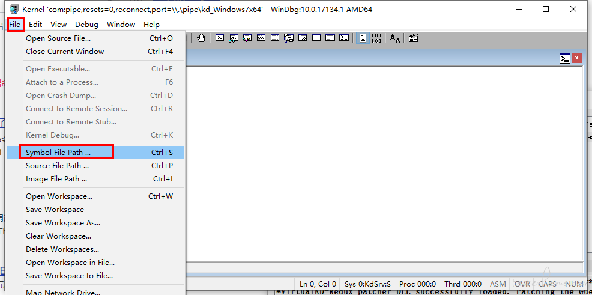Click the Sys 0:KdSrv:S status field

[x=367, y=284]
